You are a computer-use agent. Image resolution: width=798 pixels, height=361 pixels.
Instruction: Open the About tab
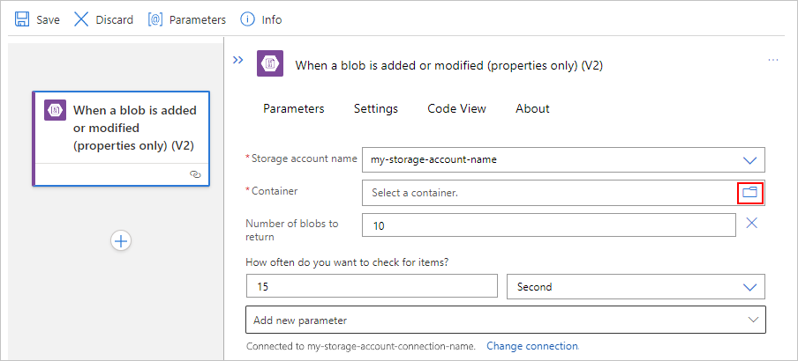pos(532,108)
